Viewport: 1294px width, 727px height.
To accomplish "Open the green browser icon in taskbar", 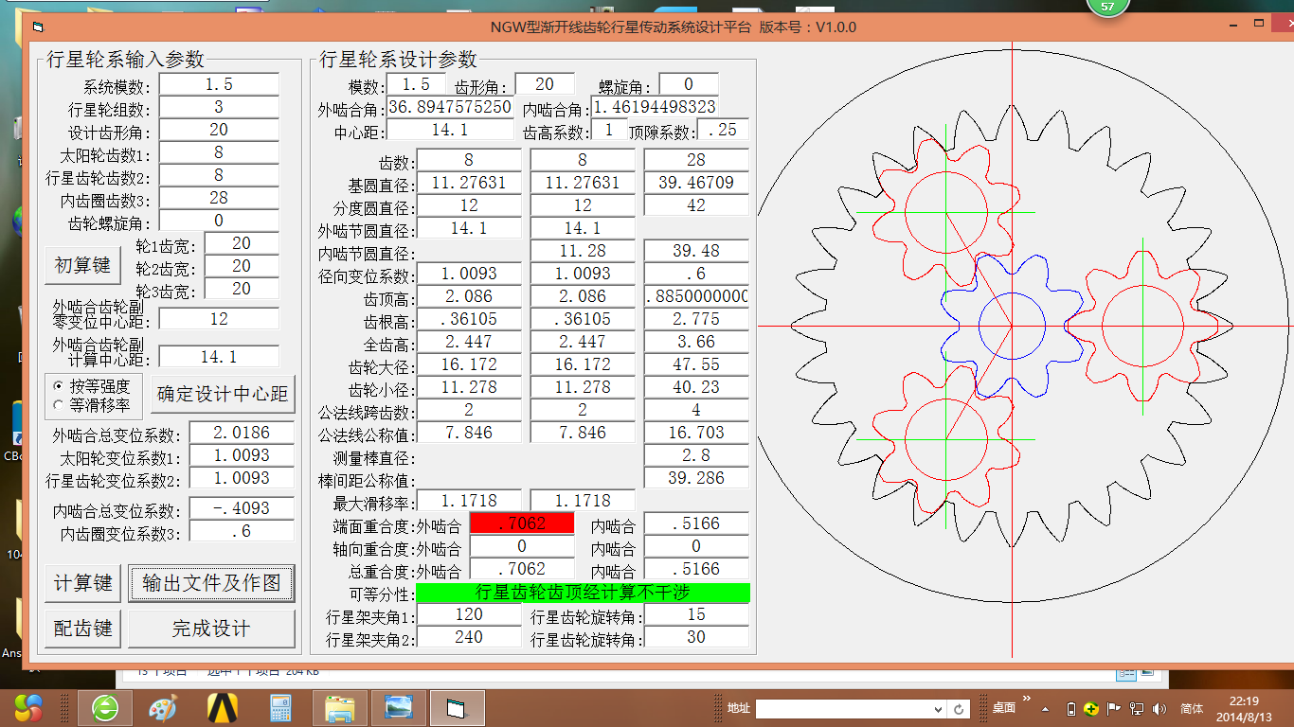I will click(x=104, y=707).
